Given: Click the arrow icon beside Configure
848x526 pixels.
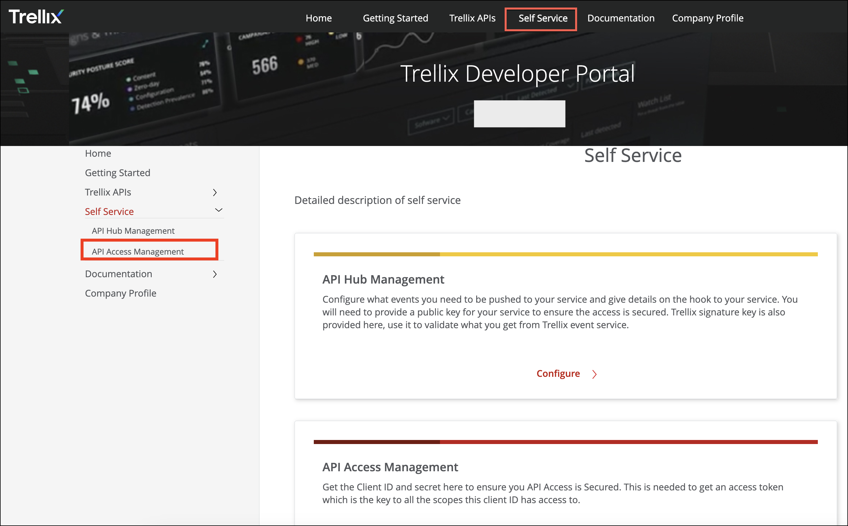Looking at the screenshot, I should tap(595, 374).
